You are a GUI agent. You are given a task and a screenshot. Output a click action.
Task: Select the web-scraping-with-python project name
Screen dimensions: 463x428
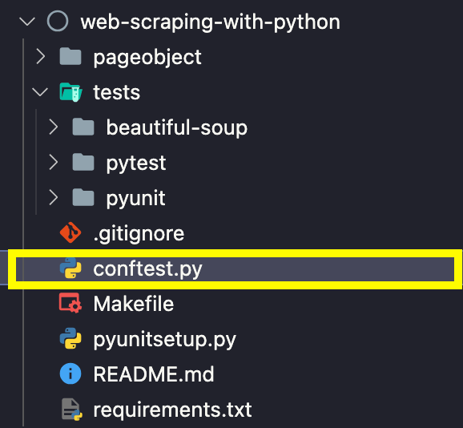210,22
